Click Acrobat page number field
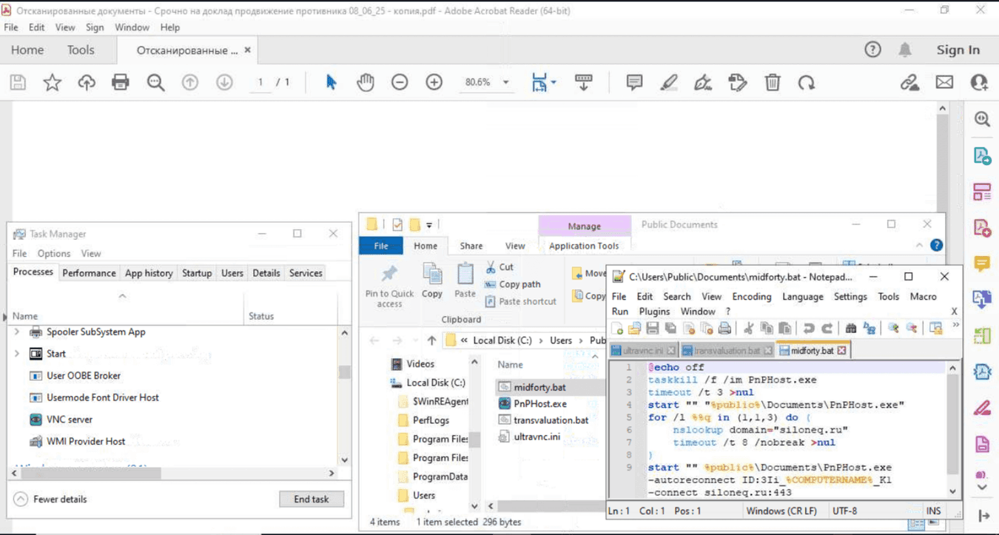 (x=260, y=82)
